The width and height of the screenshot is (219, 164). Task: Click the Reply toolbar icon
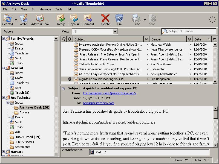pos(61,18)
